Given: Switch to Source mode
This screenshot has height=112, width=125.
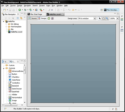Looking at the screenshot, I should coord(32,18).
